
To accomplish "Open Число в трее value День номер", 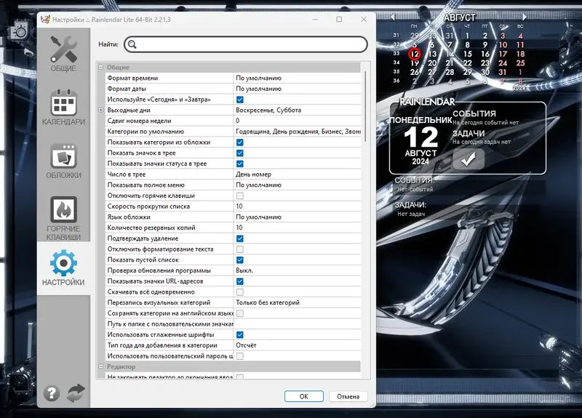I will [298, 174].
